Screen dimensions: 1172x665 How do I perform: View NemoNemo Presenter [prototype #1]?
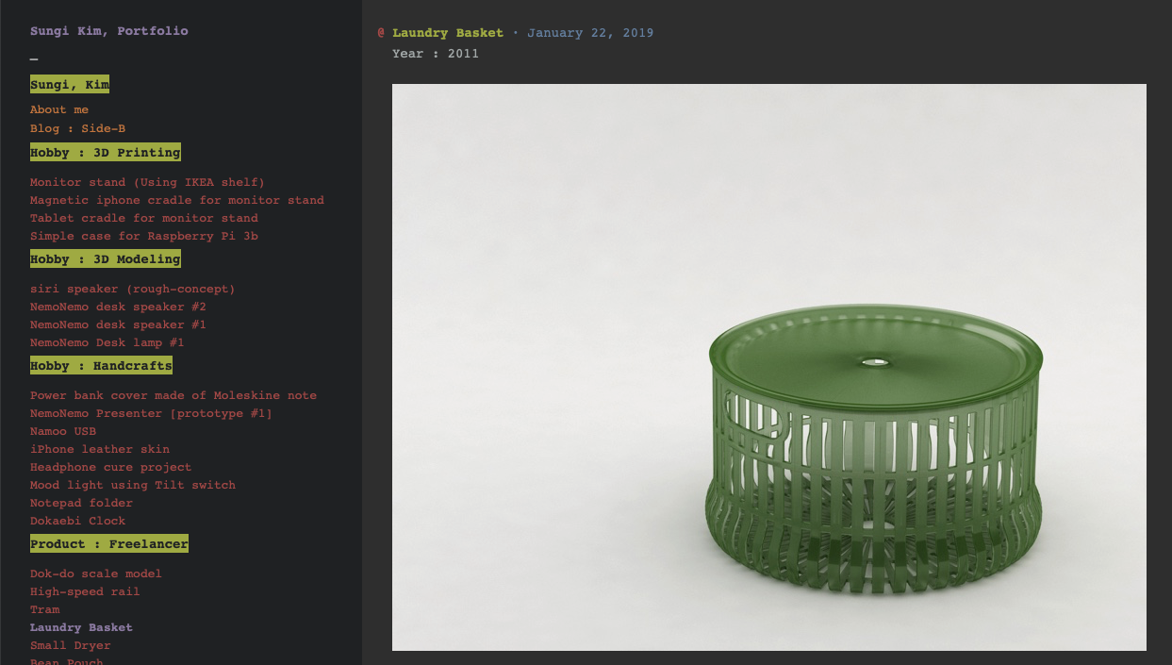(x=151, y=413)
